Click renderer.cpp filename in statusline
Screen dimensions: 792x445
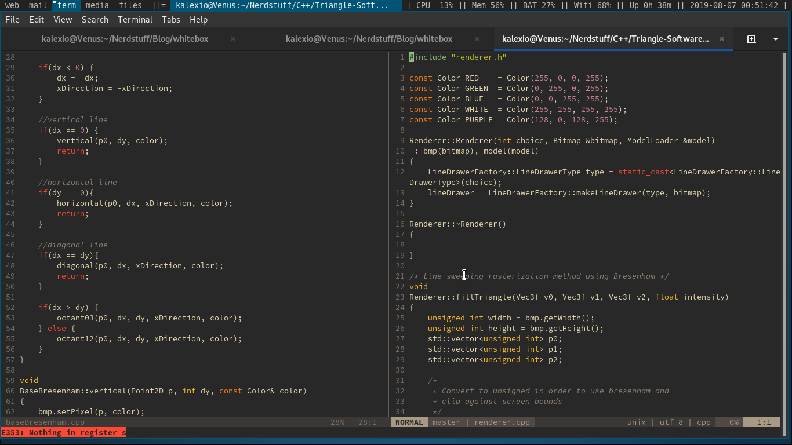click(502, 422)
